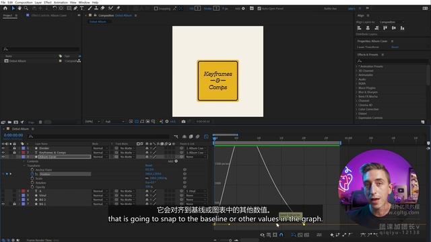This screenshot has height=242, width=431.
Task: Unlock the BG 1 layer
Action: 14,204
